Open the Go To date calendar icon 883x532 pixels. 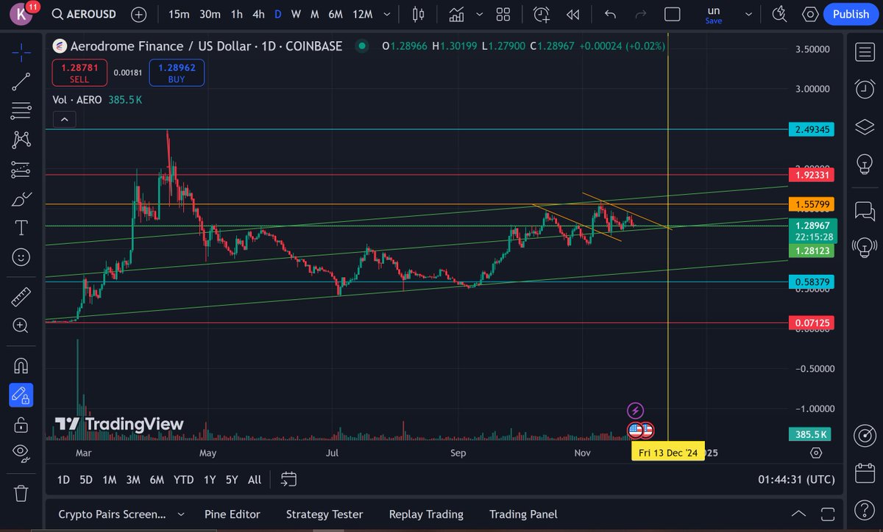point(288,480)
